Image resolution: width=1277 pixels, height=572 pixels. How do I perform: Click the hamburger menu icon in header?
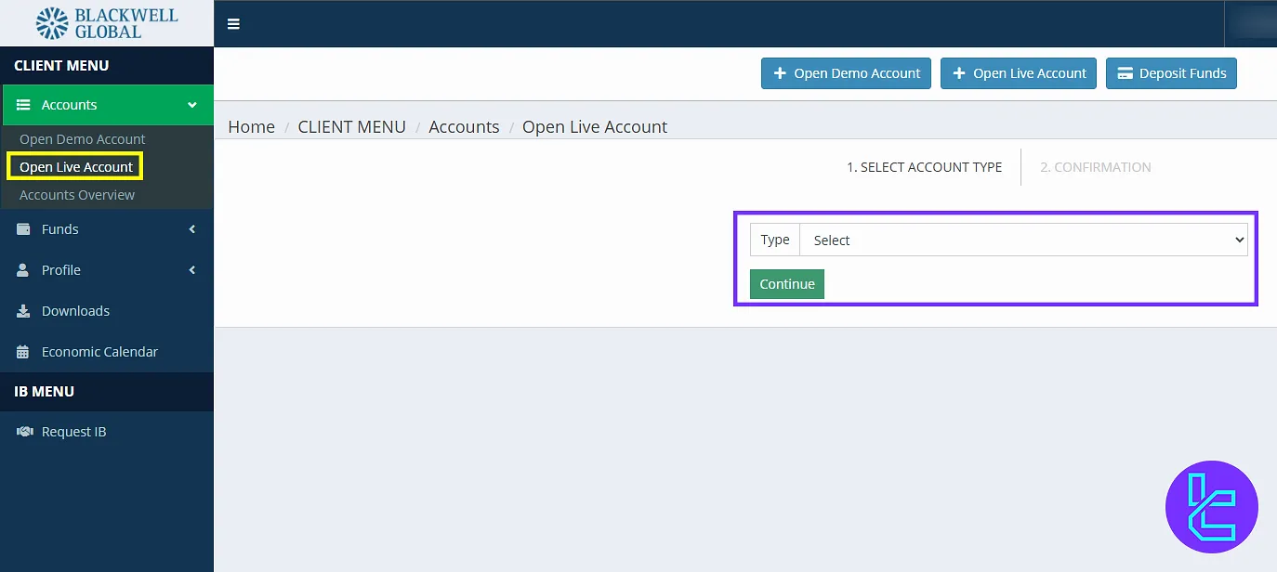pyautogui.click(x=233, y=24)
